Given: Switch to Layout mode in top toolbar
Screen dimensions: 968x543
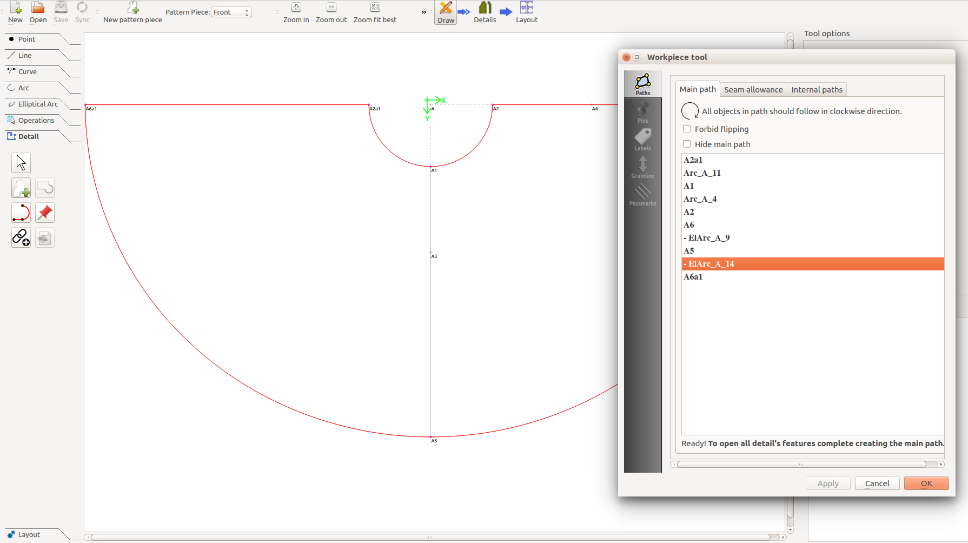Looking at the screenshot, I should click(x=526, y=13).
